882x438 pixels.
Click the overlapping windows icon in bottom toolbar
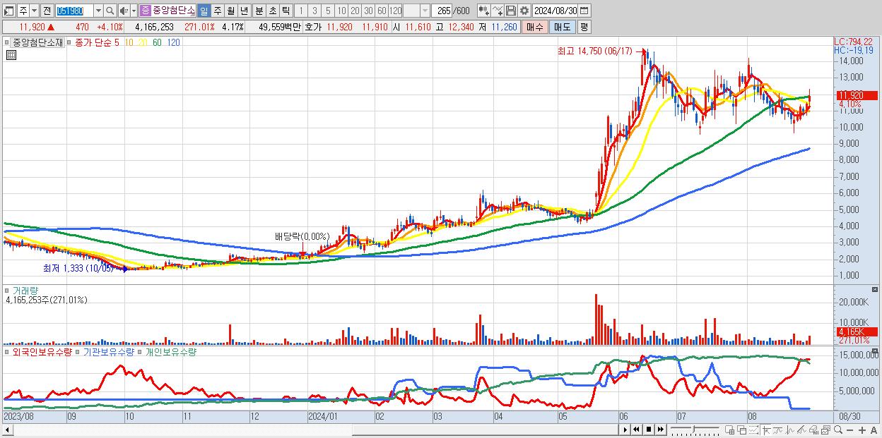741,430
